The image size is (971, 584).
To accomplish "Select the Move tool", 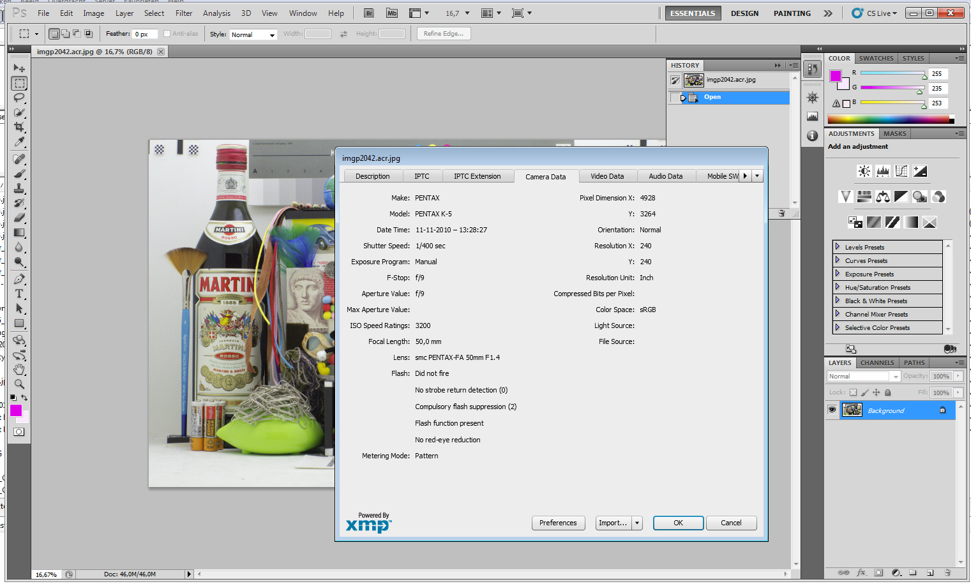I will point(19,68).
